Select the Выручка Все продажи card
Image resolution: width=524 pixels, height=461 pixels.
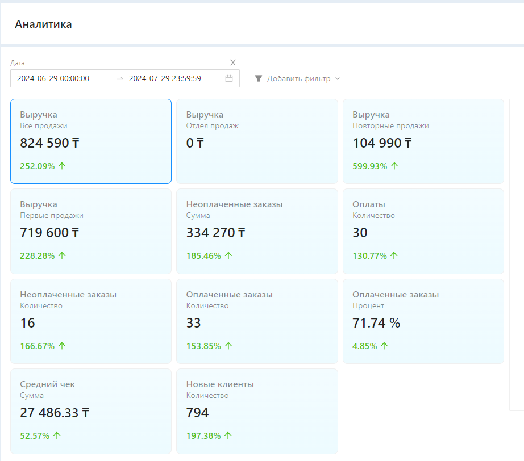(91, 141)
